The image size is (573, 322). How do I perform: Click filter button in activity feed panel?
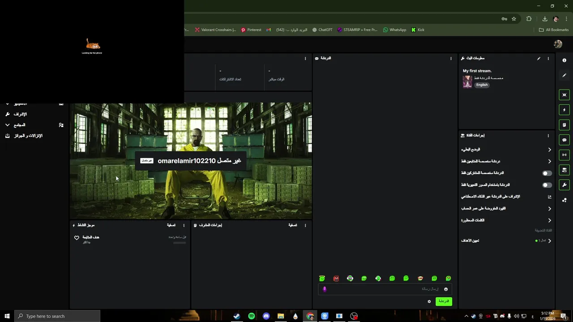tap(171, 225)
